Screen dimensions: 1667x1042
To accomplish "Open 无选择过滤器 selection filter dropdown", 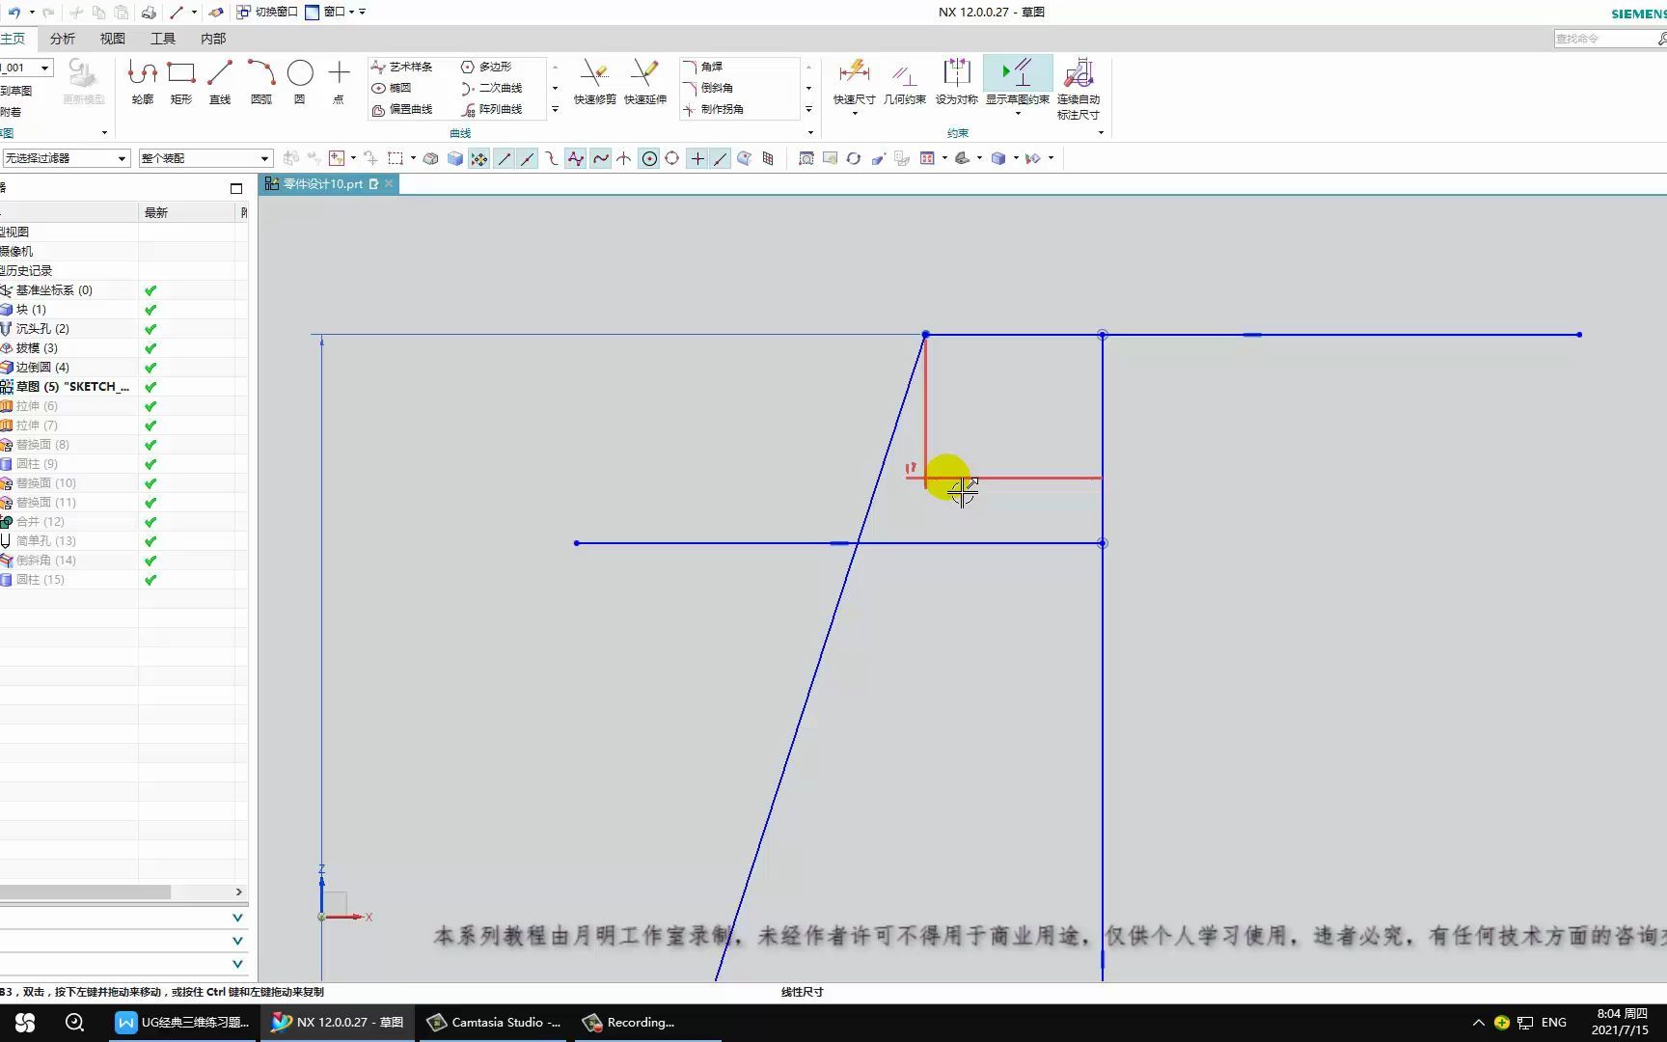I will click(66, 158).
